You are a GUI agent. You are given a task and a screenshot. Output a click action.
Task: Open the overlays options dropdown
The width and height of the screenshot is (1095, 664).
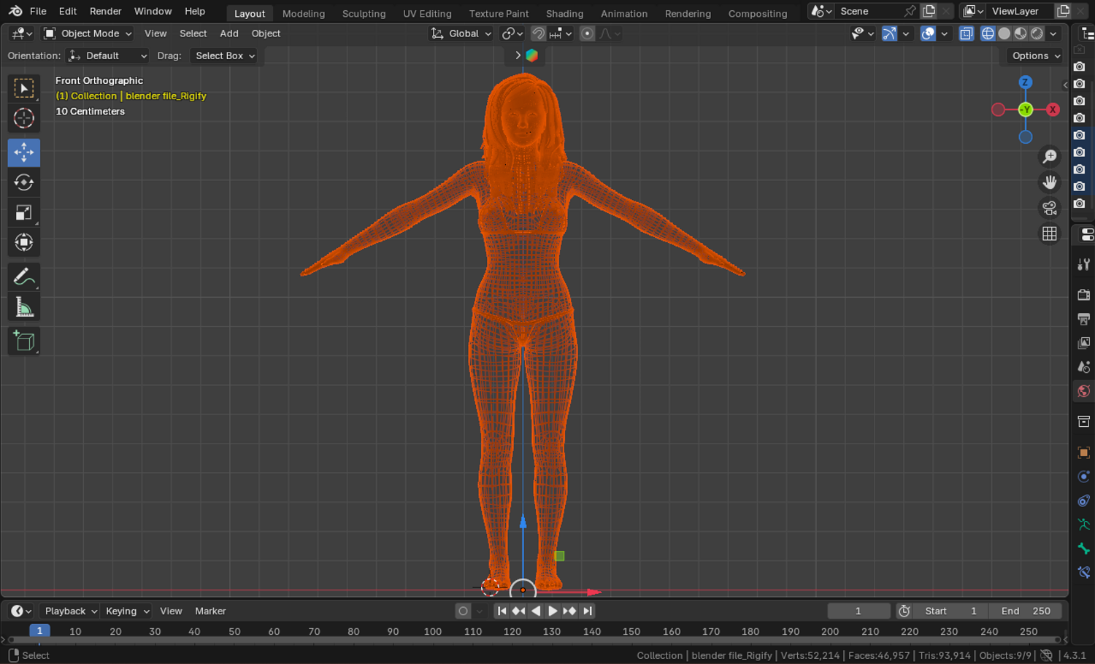(x=945, y=34)
